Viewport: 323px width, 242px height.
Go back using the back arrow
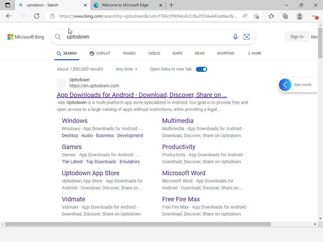coord(9,16)
